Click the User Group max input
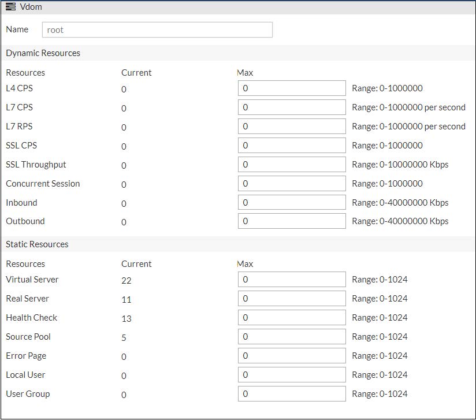This screenshot has height=420, width=476. click(292, 394)
